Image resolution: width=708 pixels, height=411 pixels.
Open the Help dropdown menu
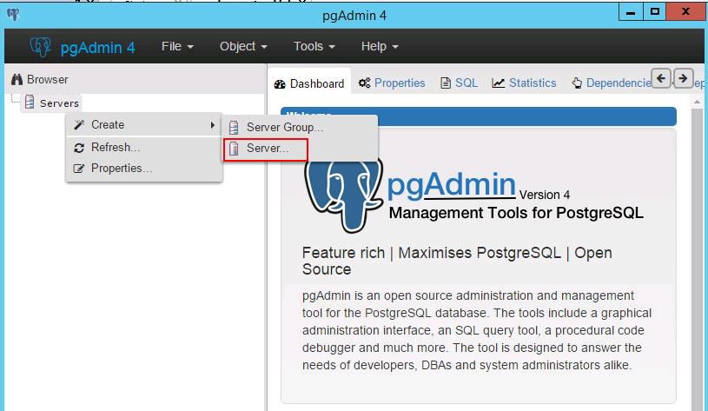click(x=380, y=46)
